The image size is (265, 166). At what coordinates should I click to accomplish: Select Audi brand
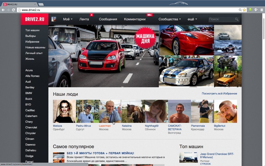(28, 82)
